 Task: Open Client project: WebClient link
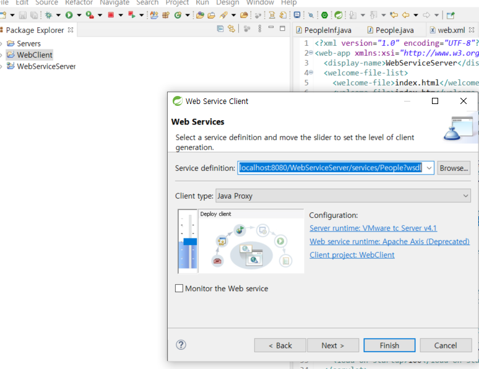(352, 255)
